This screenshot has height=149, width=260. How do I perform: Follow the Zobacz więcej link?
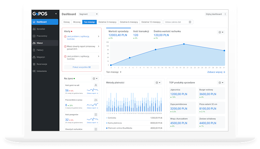click(x=216, y=72)
